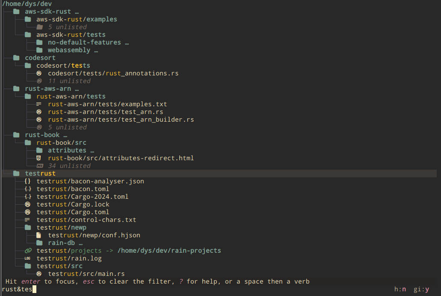Click the symlink icon beside testrust/projects
This screenshot has width=441, height=296.
[x=28, y=251]
